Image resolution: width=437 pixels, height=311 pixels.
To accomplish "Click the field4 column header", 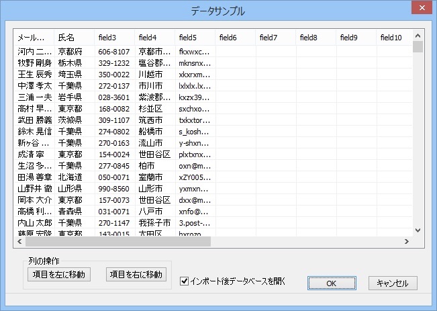I will click(154, 38).
